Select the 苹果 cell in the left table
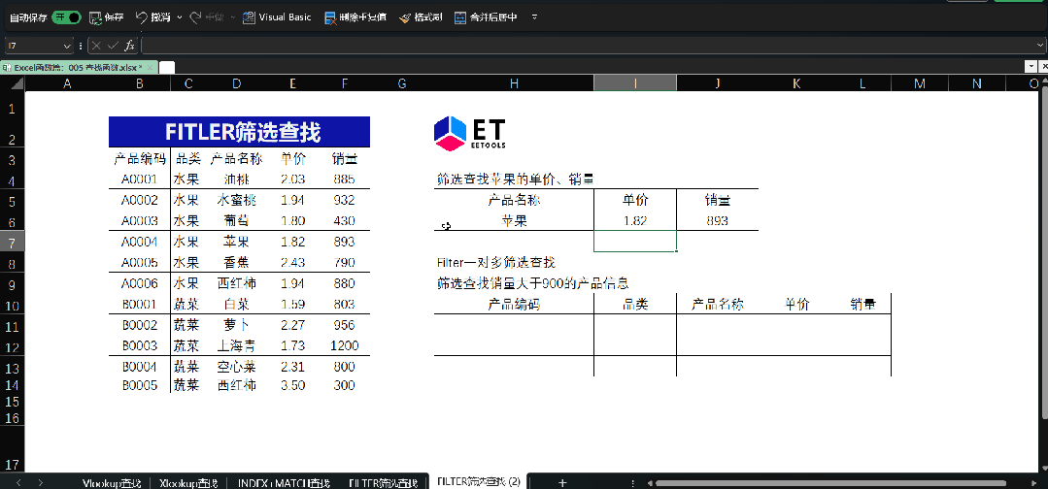This screenshot has width=1048, height=489. pyautogui.click(x=237, y=242)
